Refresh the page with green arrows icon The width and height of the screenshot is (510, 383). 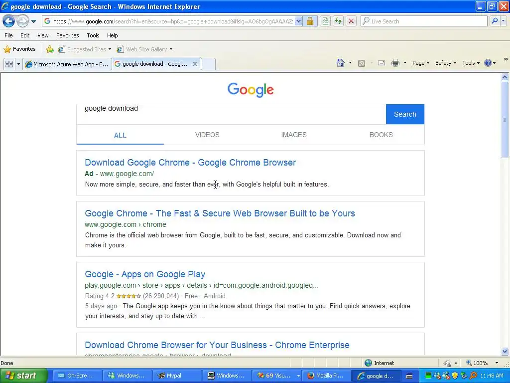(x=338, y=21)
